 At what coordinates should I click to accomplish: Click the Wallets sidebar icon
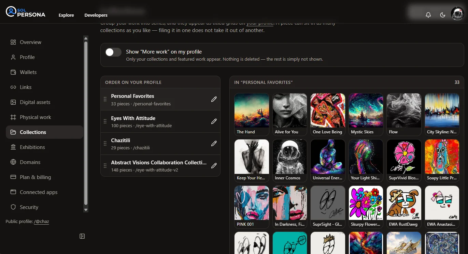(x=13, y=72)
